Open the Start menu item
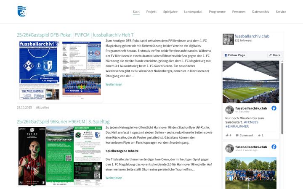This screenshot has width=303, height=189. click(136, 12)
